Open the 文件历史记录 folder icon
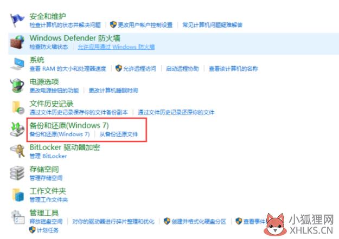The height and width of the screenshot is (239, 339). click(x=18, y=108)
